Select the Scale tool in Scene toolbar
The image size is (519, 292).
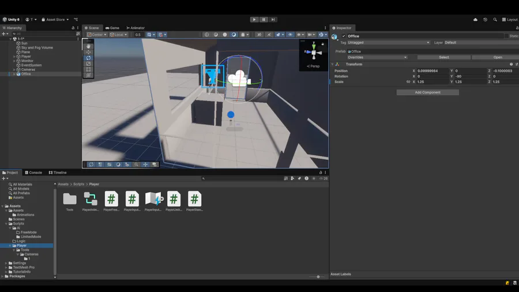[88, 63]
